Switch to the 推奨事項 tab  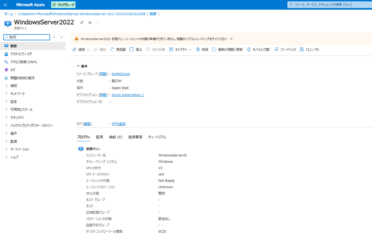coord(135,137)
